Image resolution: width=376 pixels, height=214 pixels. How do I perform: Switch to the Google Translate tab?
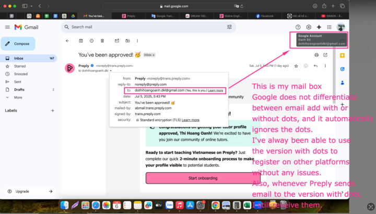click(162, 16)
